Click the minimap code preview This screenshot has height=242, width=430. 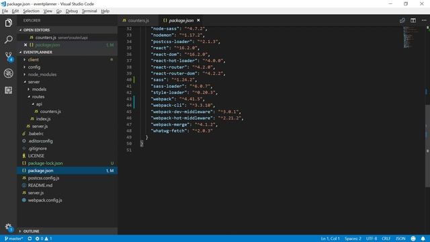tap(411, 37)
